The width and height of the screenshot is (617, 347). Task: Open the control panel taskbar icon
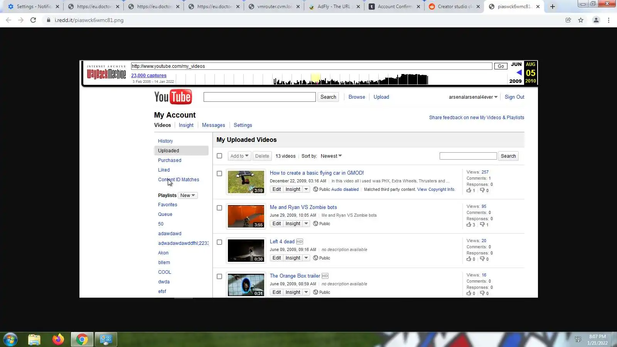click(106, 339)
